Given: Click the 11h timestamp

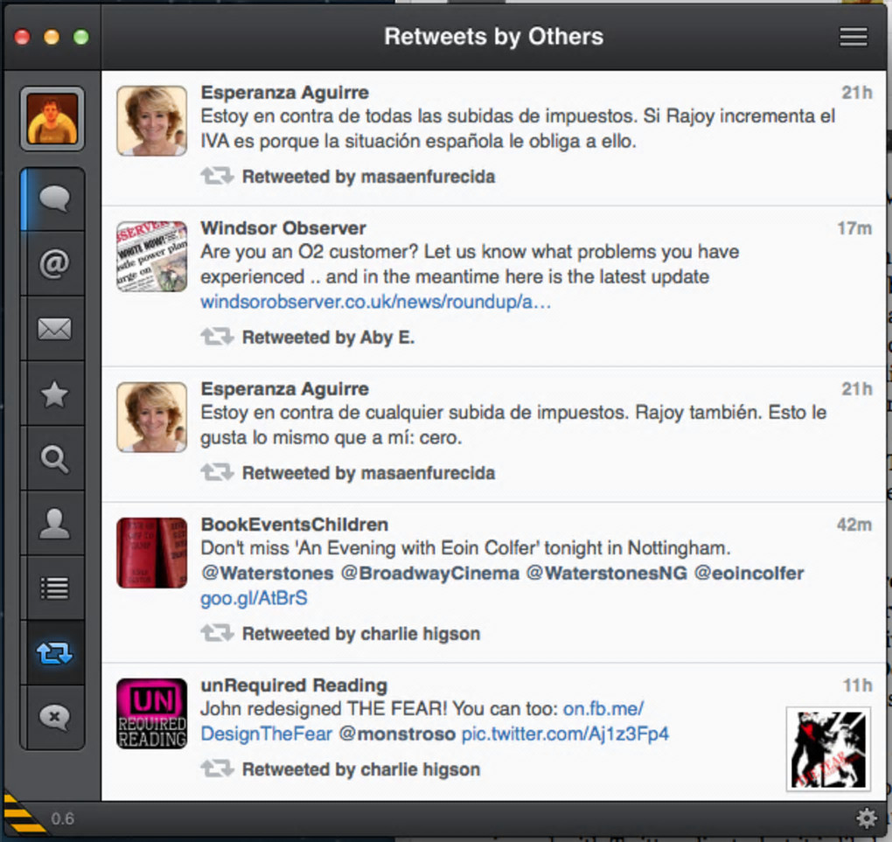Looking at the screenshot, I should [857, 685].
